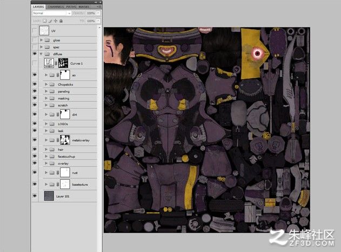
Task: Click the Curves 1 mask link icon
Action: click(56, 64)
